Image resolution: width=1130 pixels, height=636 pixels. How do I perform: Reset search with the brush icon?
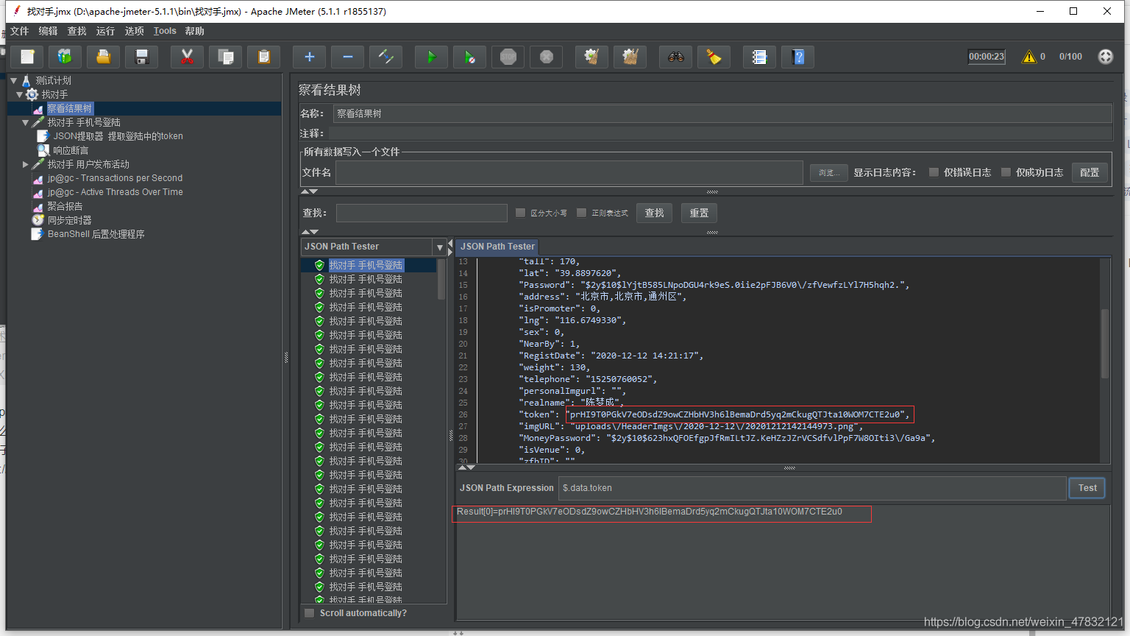point(714,57)
